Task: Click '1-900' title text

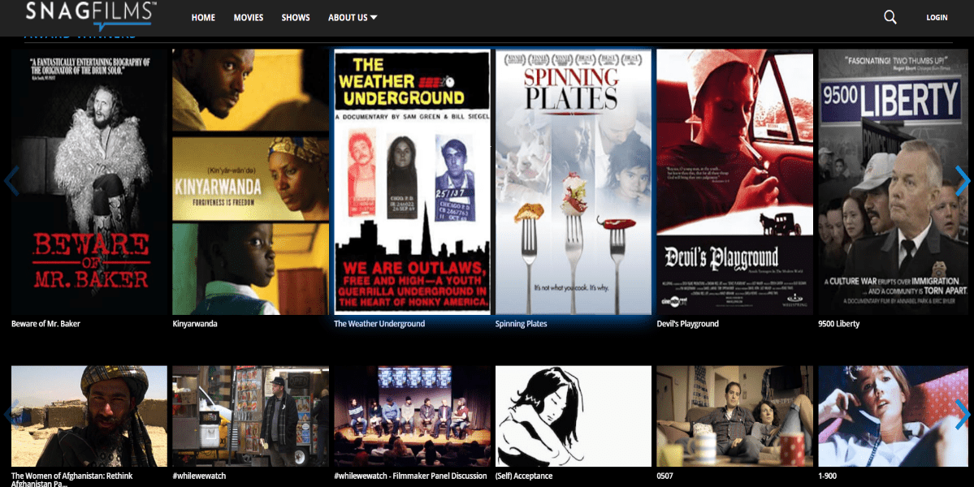Action: point(828,476)
